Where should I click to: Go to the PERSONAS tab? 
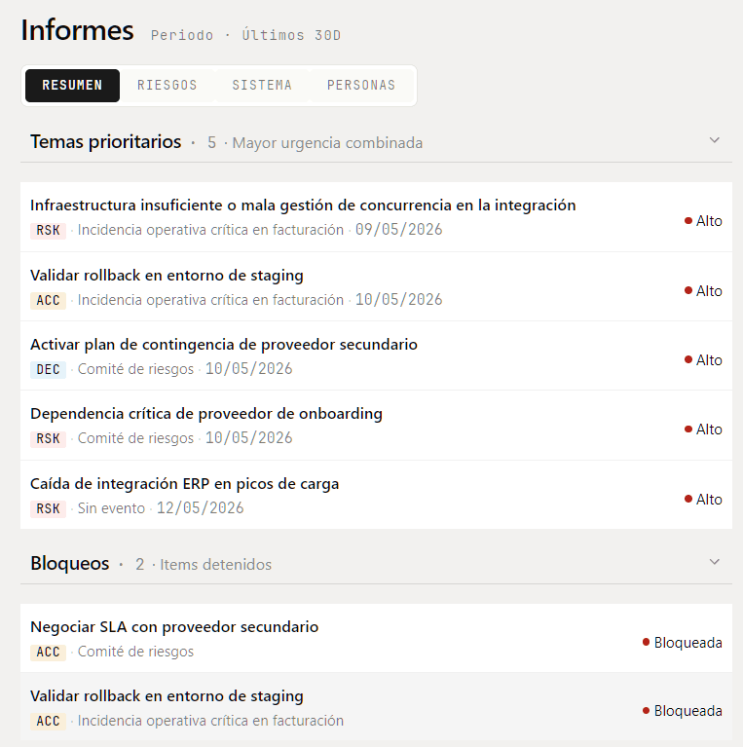[361, 86]
